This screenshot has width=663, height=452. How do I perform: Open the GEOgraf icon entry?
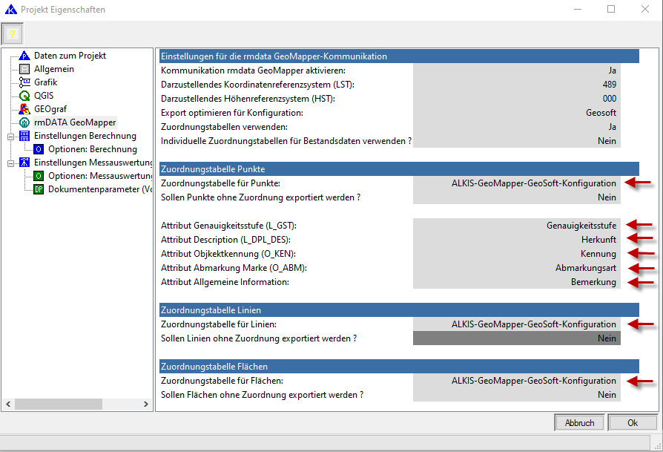point(24,109)
